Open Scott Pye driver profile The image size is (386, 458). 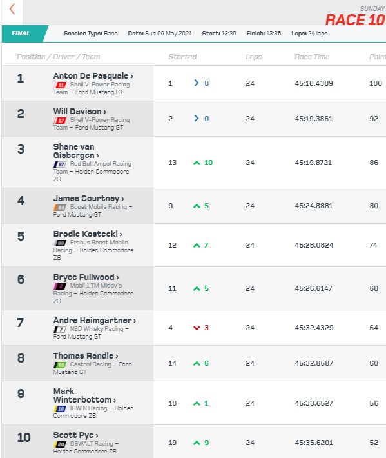[x=75, y=435]
